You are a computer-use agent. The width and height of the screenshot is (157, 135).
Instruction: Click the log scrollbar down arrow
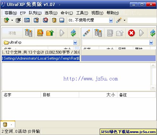pos(153,87)
